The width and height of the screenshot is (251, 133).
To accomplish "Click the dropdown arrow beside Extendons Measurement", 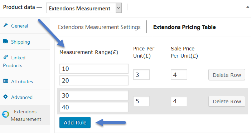I will (x=119, y=8).
